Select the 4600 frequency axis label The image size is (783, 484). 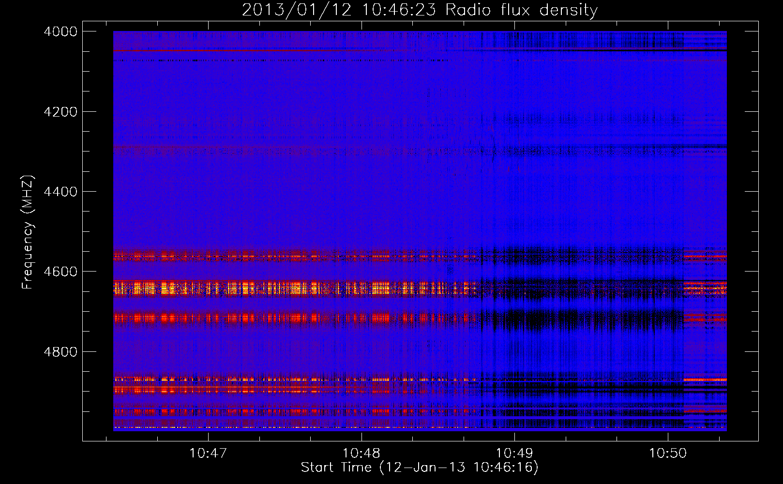pos(60,272)
